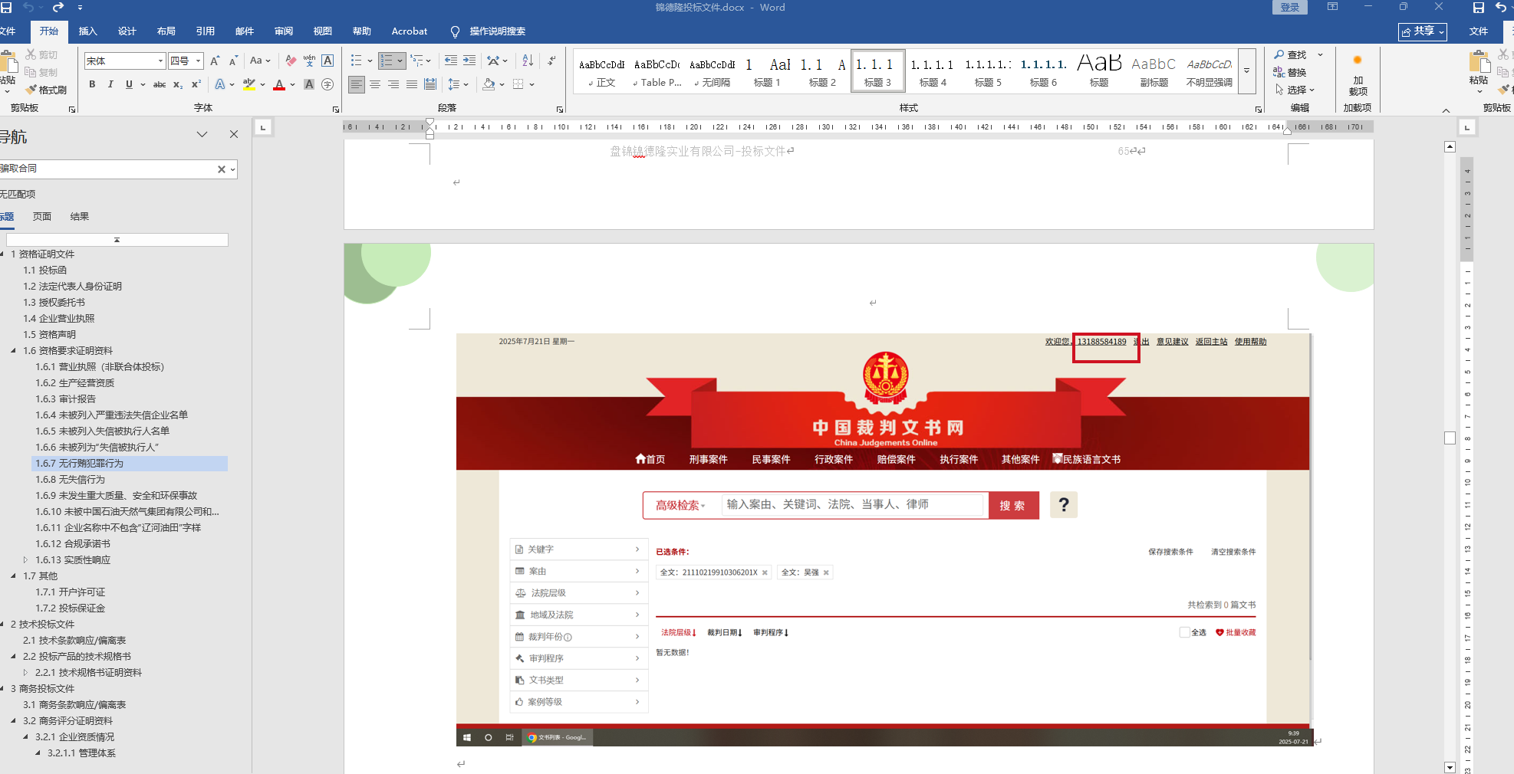Screen dimensions: 1514x774
Task: Align text to the left
Action: pos(357,84)
